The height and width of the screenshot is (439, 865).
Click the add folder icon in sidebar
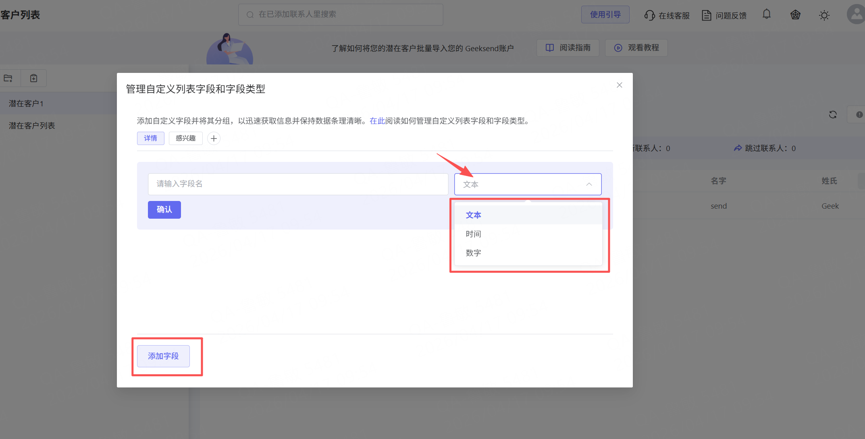coord(8,78)
